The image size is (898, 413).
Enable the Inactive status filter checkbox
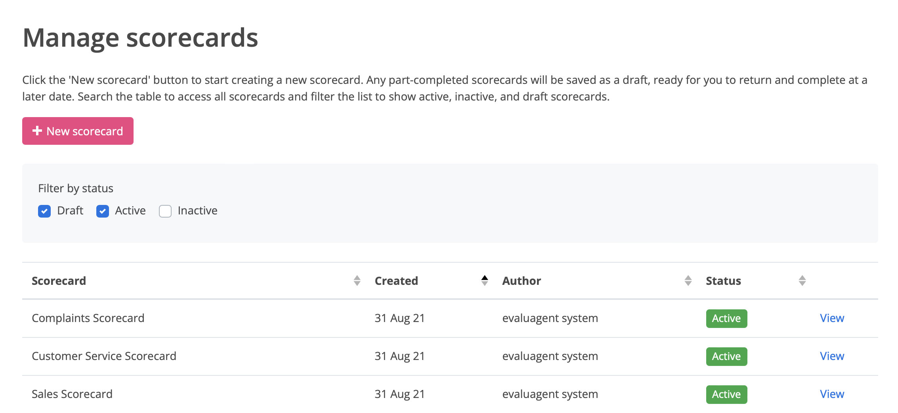tap(165, 211)
